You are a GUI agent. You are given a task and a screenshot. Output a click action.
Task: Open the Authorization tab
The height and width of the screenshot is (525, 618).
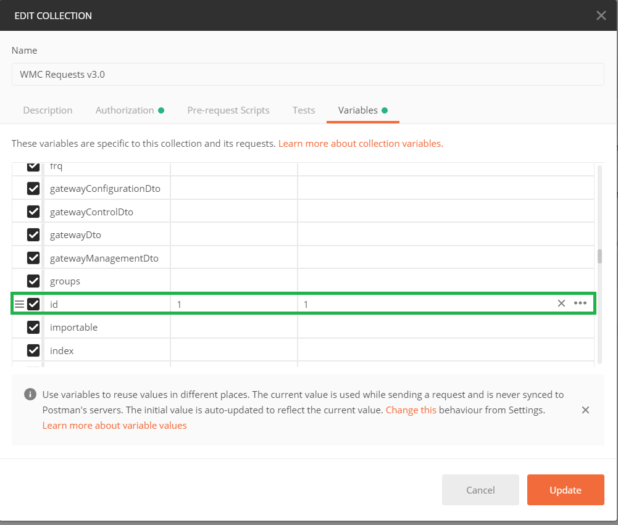pos(125,110)
